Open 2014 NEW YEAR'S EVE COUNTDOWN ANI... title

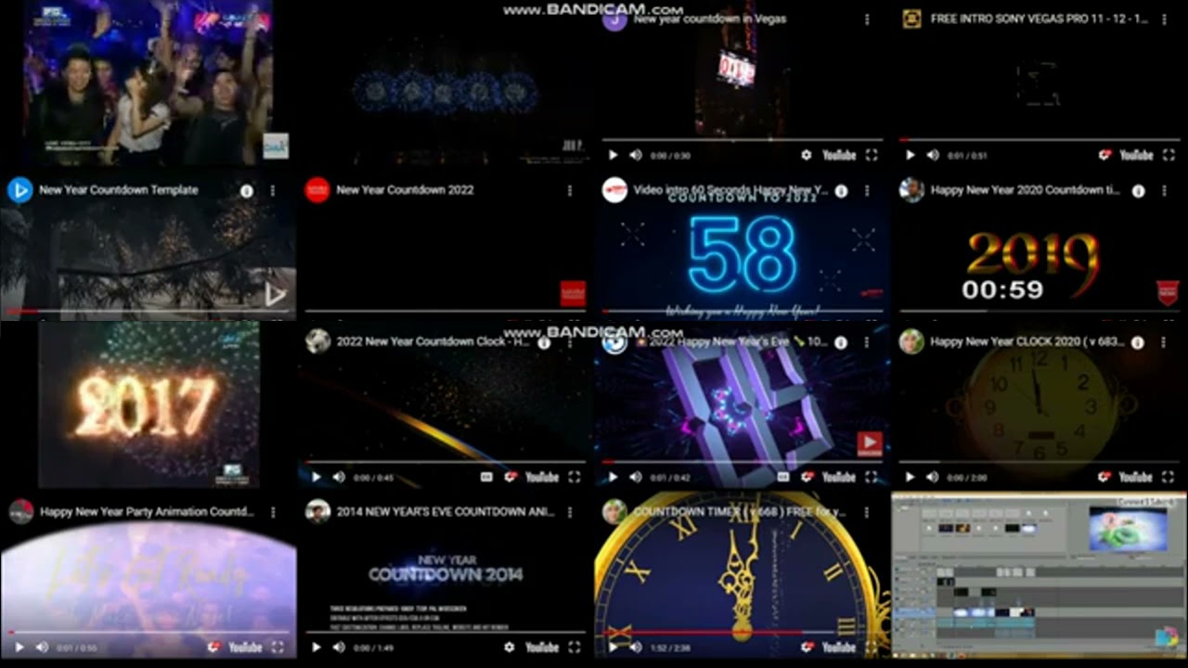click(x=445, y=511)
